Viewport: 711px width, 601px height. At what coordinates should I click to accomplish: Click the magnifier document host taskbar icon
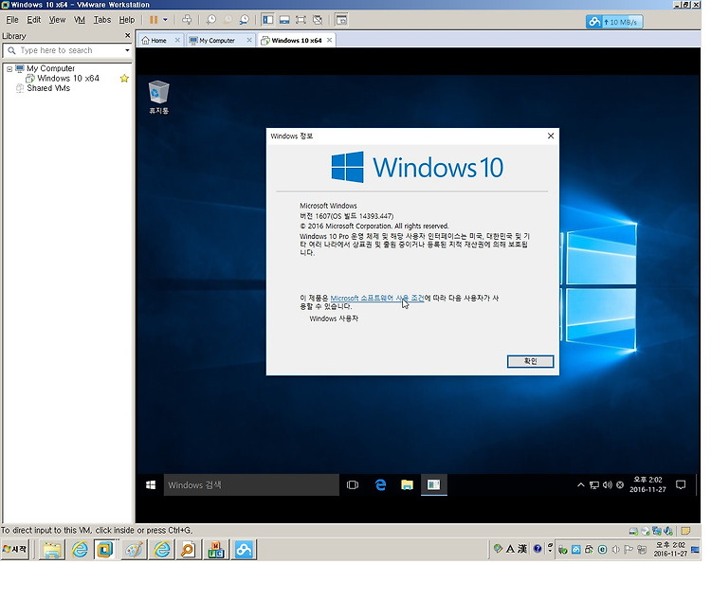tap(188, 550)
